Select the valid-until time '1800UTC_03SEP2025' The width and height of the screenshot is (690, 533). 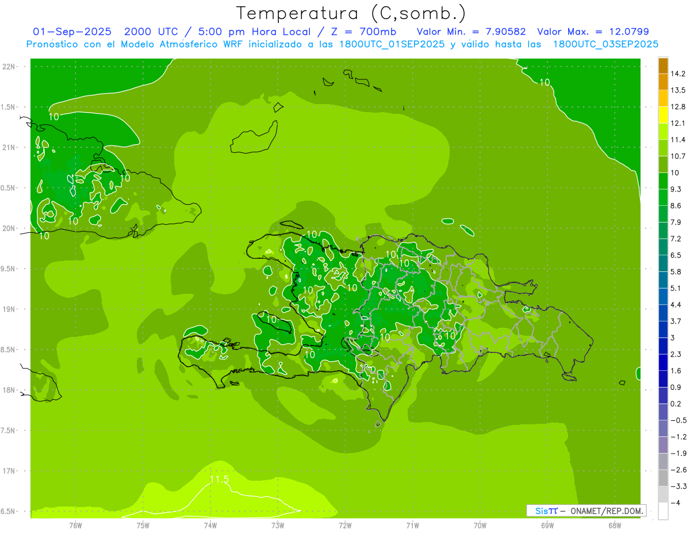pyautogui.click(x=605, y=44)
